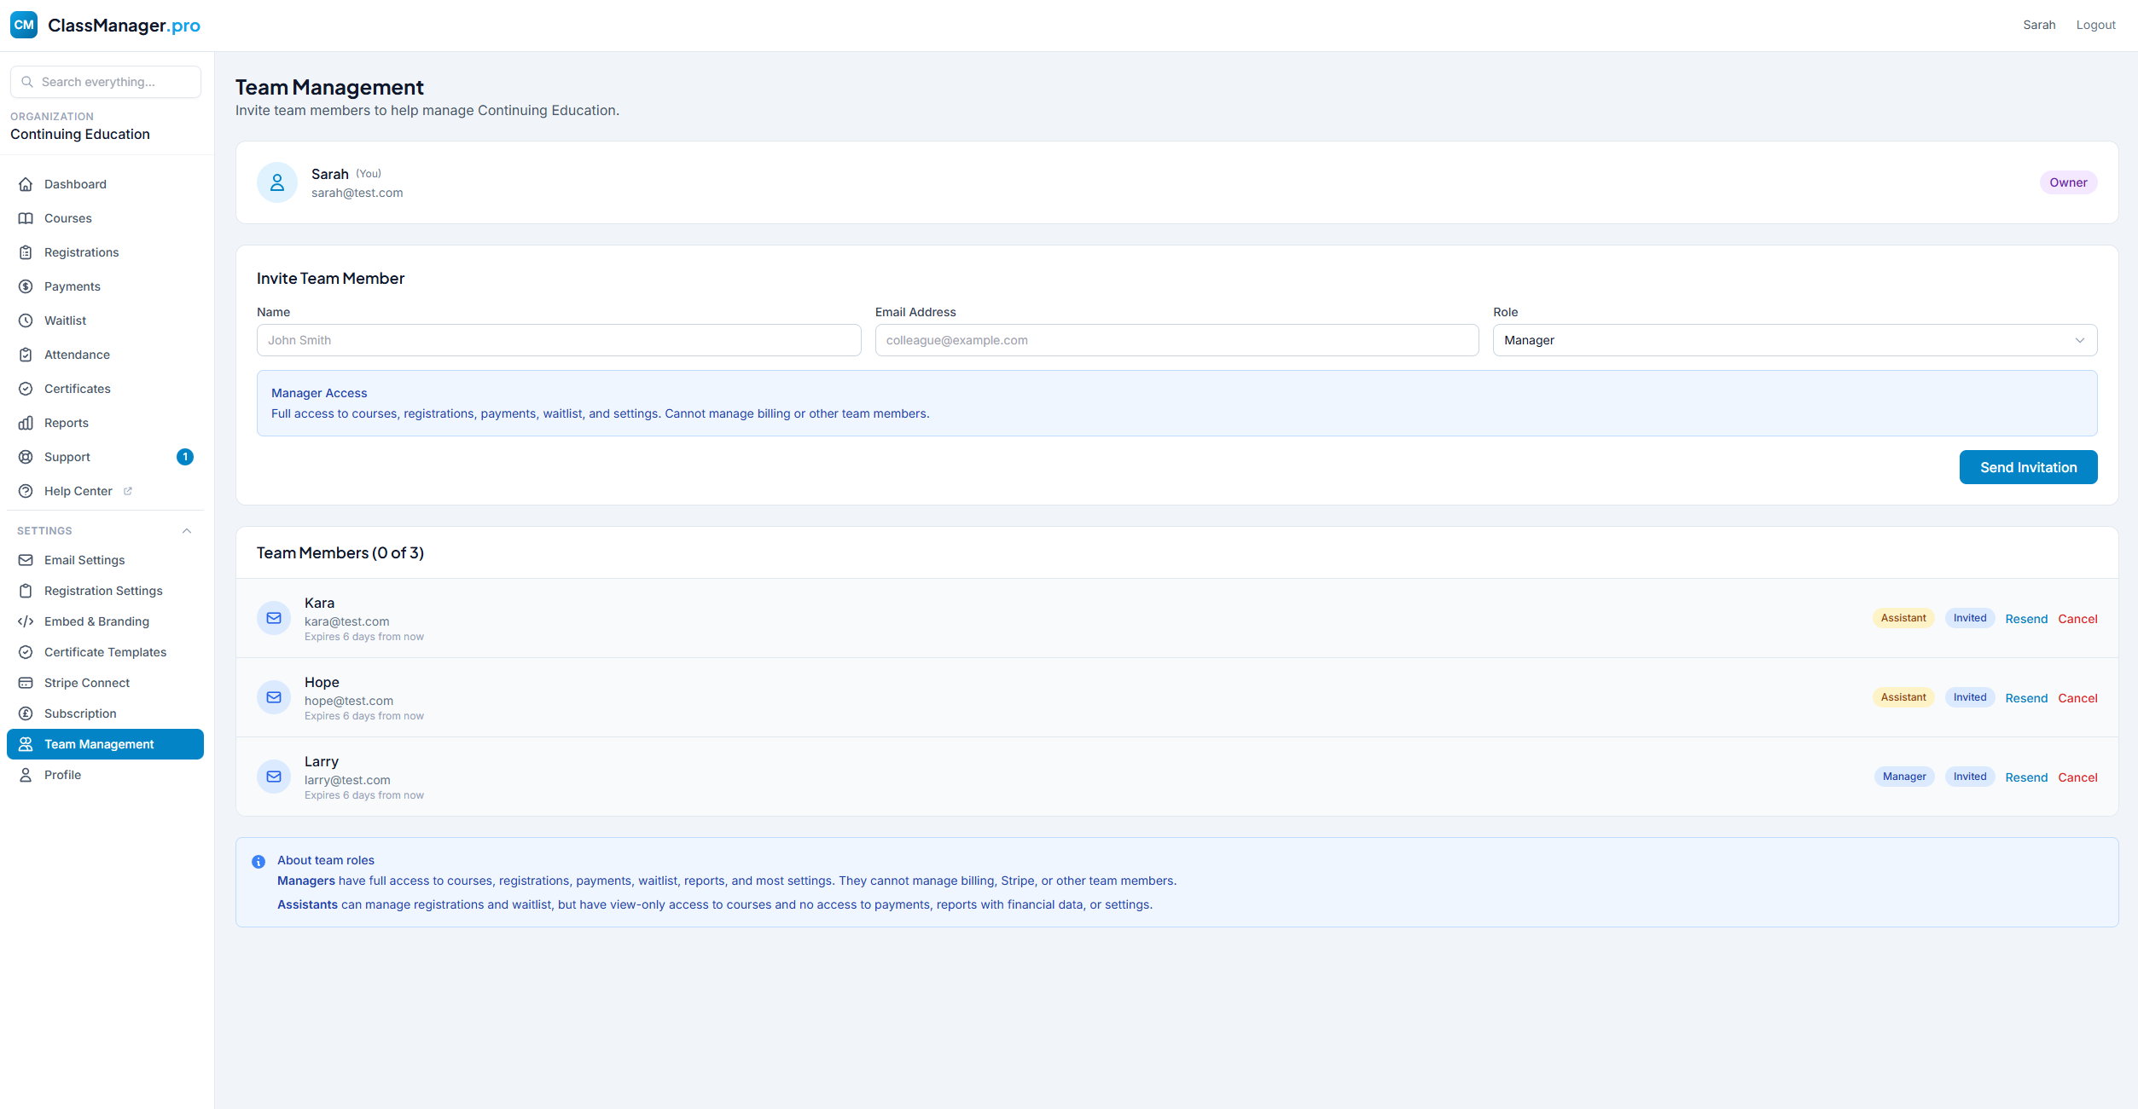Switch to Team Management in the sidebar
Viewport: 2138px width, 1109px height.
pos(99,743)
